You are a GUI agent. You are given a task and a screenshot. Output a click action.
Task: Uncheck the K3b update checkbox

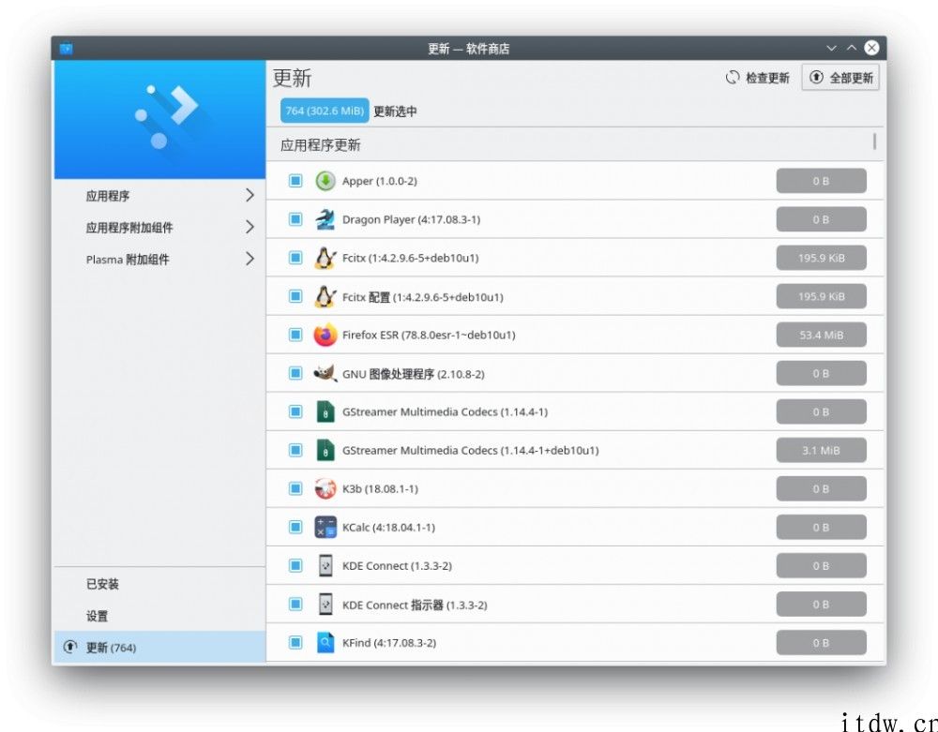(295, 489)
